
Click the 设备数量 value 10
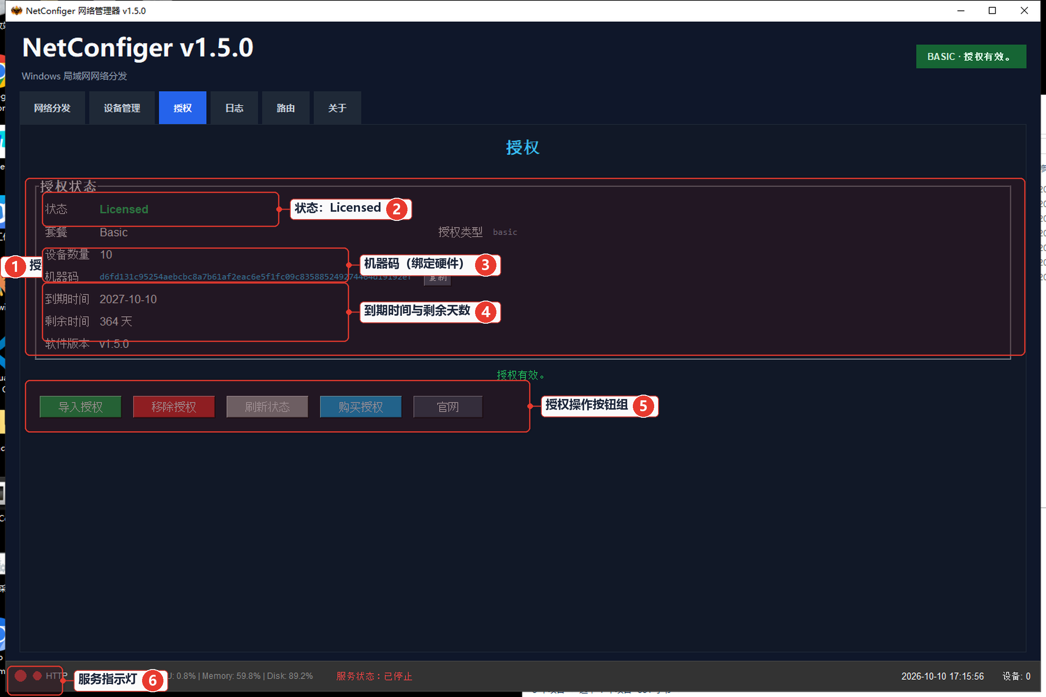[106, 254]
